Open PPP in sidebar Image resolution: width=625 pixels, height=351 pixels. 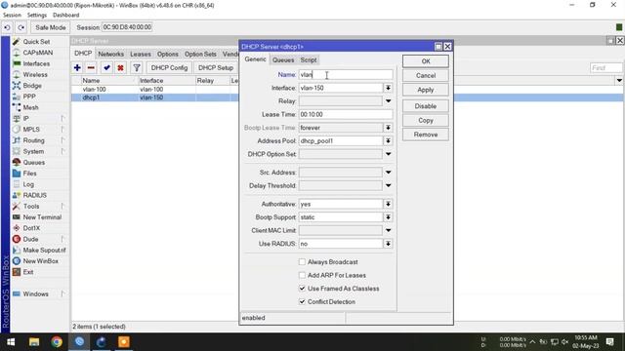click(29, 97)
